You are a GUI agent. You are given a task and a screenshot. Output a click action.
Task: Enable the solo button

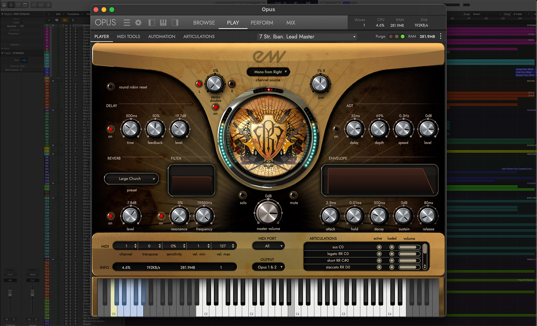pos(243,195)
